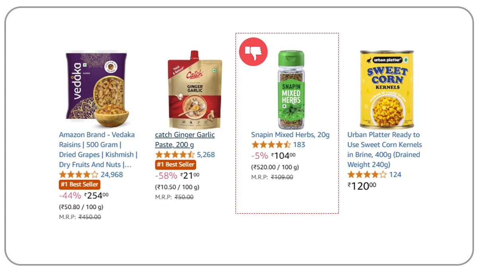Open the Catch Ginger Garlic pouch image

tap(194, 89)
